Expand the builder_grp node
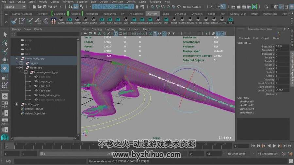 [x=17, y=104]
